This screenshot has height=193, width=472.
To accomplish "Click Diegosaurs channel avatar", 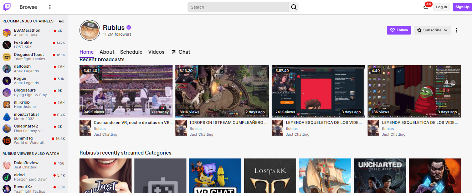I will click(7, 93).
